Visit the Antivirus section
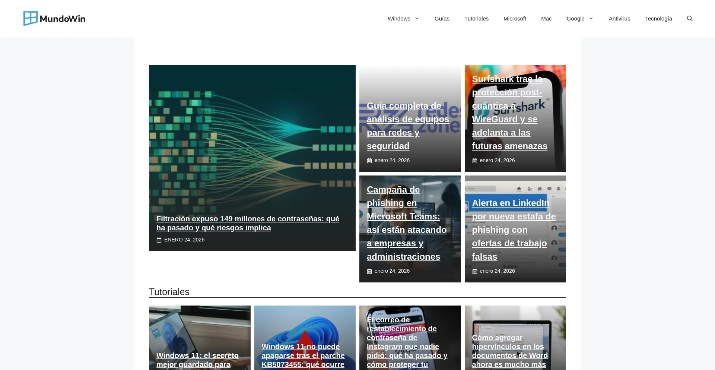Image resolution: width=715 pixels, height=370 pixels. [619, 19]
